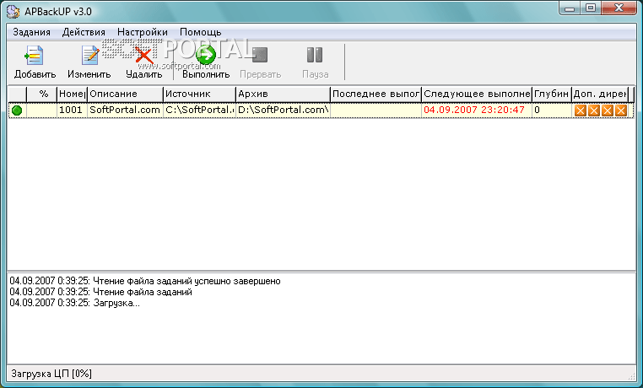Viewport: 643px width, 388px height.
Task: Open the Задания menu
Action: click(x=32, y=32)
